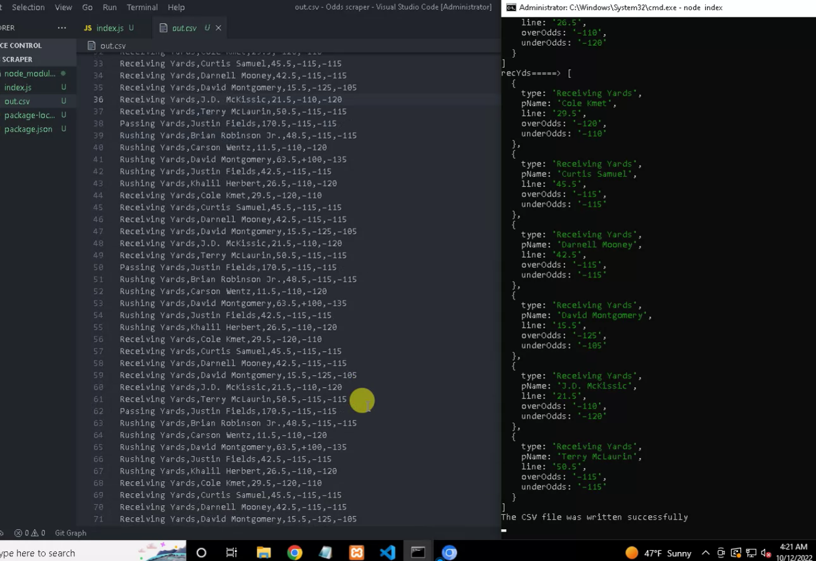Click line number 36 in the gutter
This screenshot has height=561, width=816.
(x=98, y=99)
